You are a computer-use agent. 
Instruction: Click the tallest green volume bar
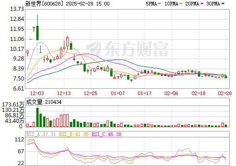click(x=37, y=117)
